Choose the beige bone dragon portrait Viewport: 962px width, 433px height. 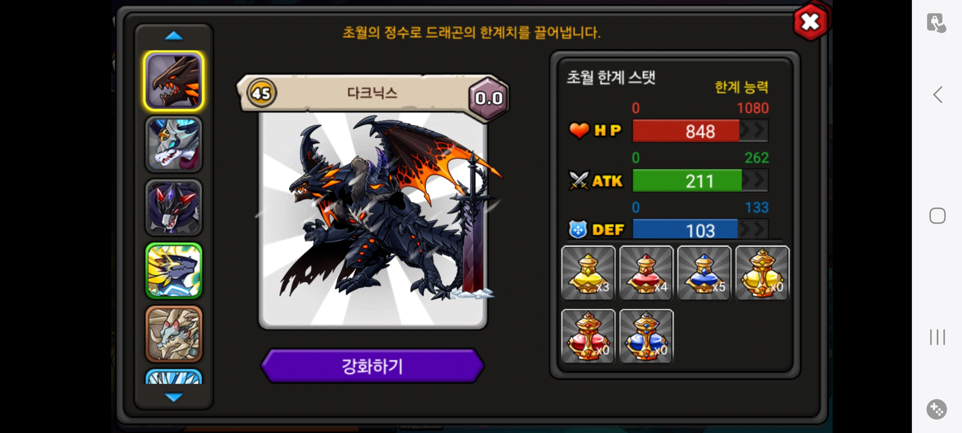point(174,334)
